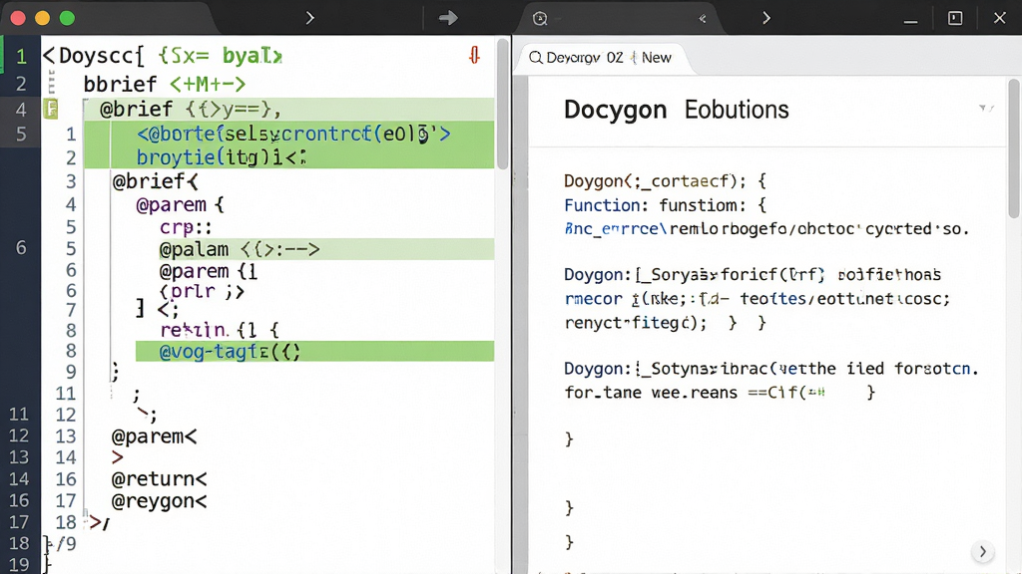
Task: Click the "Docygon Eobutions" heading
Action: click(676, 110)
